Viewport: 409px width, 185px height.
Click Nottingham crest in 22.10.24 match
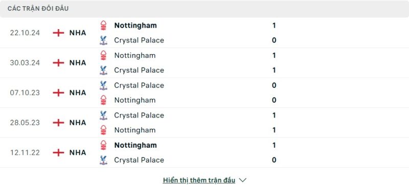click(104, 26)
